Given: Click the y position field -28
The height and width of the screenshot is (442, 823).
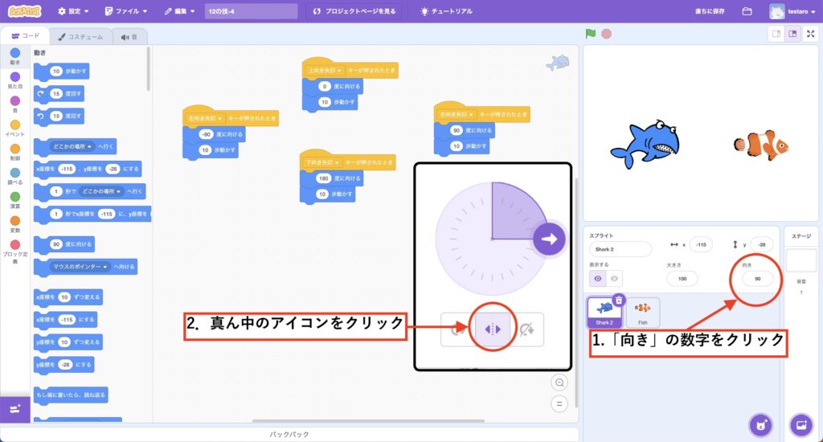Looking at the screenshot, I should click(762, 244).
